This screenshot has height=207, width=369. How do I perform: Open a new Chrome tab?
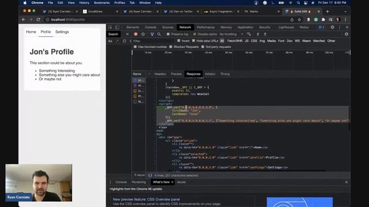click(327, 11)
